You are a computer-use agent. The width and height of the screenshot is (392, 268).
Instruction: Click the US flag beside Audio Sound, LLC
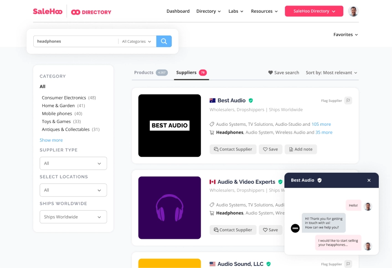coord(212,264)
